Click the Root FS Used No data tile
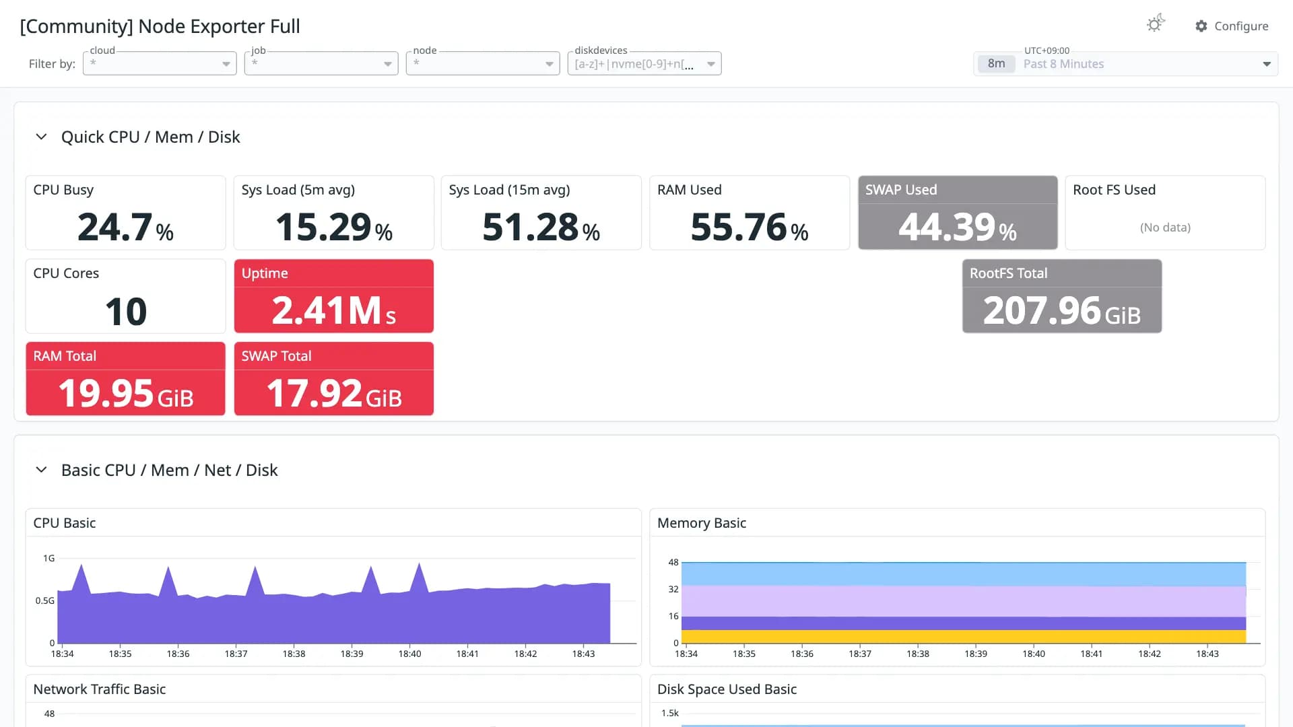The height and width of the screenshot is (727, 1293). 1165,213
